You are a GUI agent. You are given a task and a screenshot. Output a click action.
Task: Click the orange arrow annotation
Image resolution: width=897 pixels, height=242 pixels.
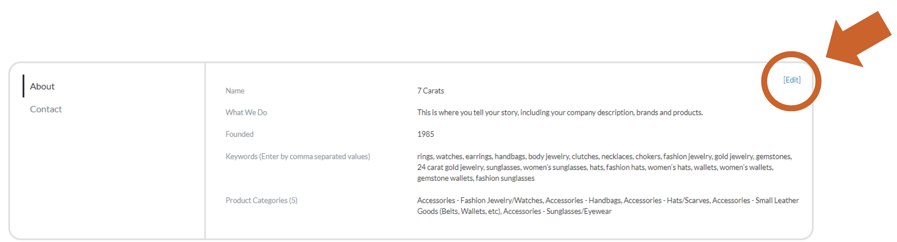pos(859,39)
